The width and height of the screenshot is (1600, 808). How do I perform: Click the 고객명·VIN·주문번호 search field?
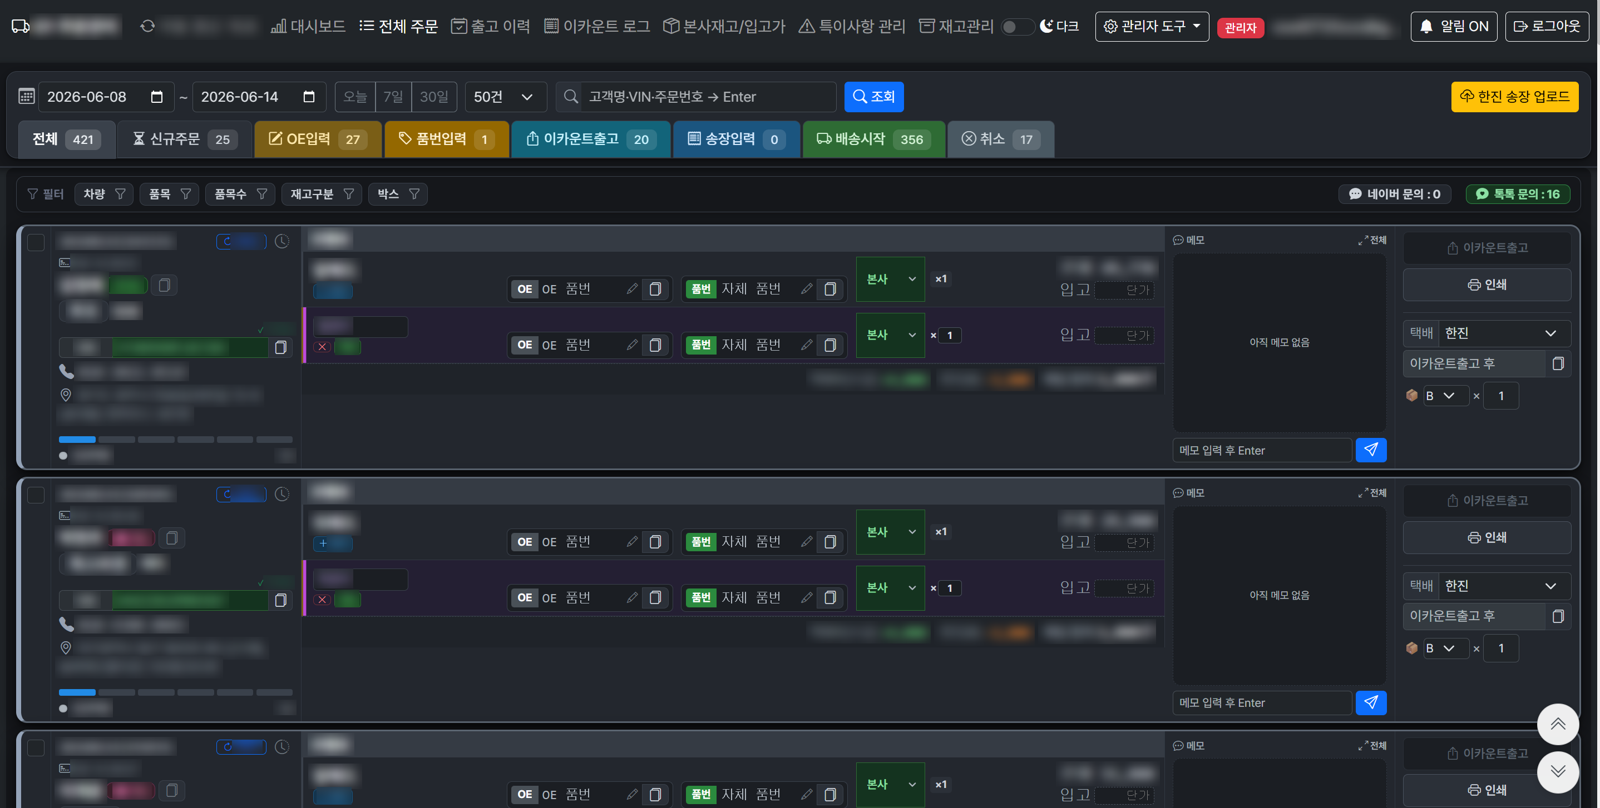(x=708, y=97)
